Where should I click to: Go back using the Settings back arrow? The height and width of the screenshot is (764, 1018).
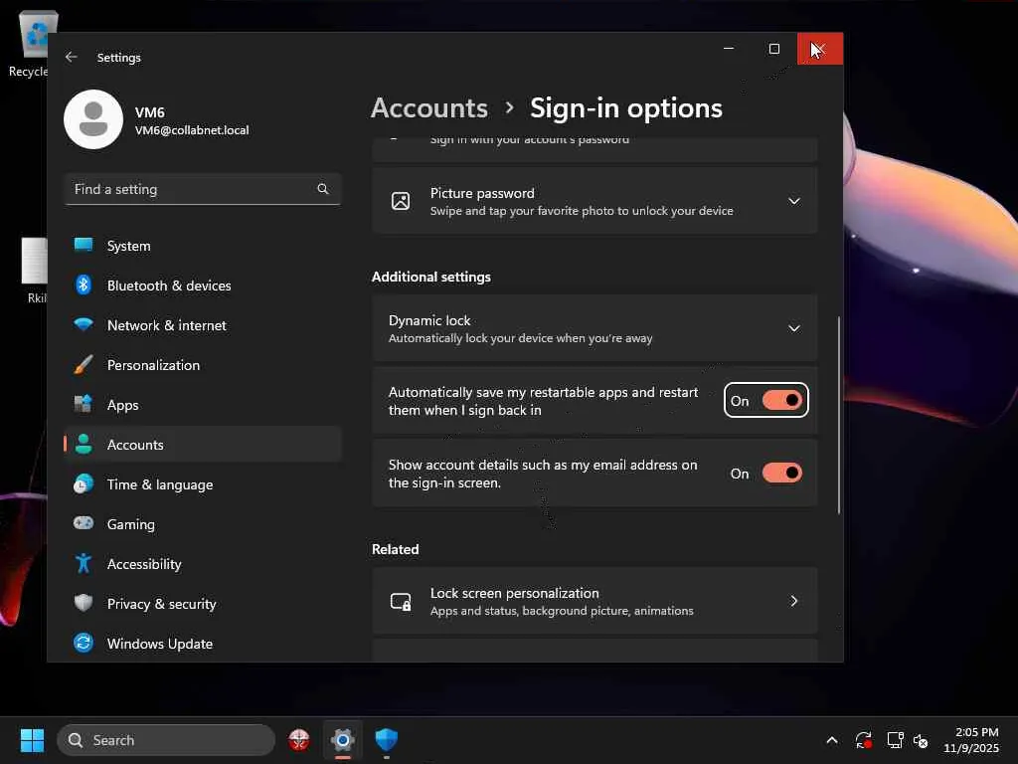point(71,57)
